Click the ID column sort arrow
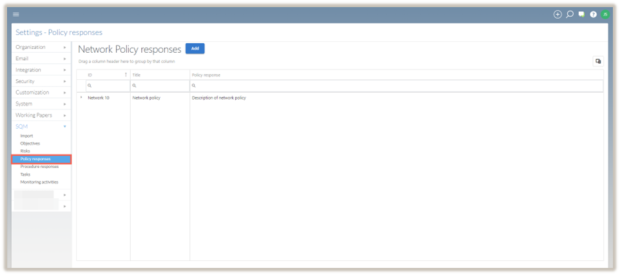This screenshot has width=620, height=275. [126, 75]
